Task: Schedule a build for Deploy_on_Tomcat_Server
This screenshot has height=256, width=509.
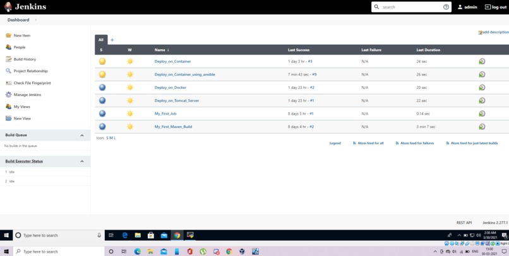Action: (x=482, y=100)
